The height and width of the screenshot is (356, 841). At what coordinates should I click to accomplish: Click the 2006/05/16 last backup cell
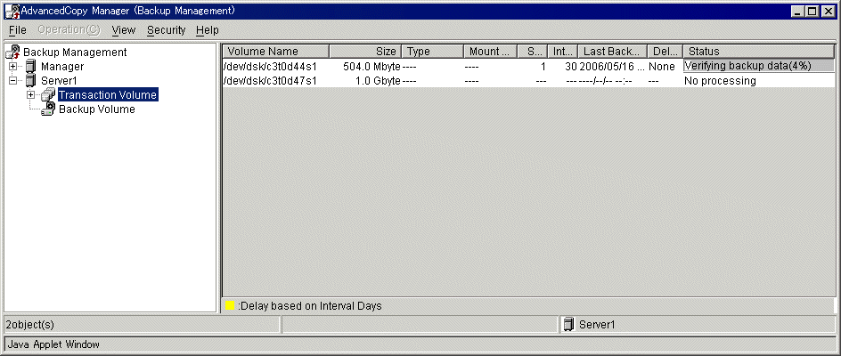612,67
